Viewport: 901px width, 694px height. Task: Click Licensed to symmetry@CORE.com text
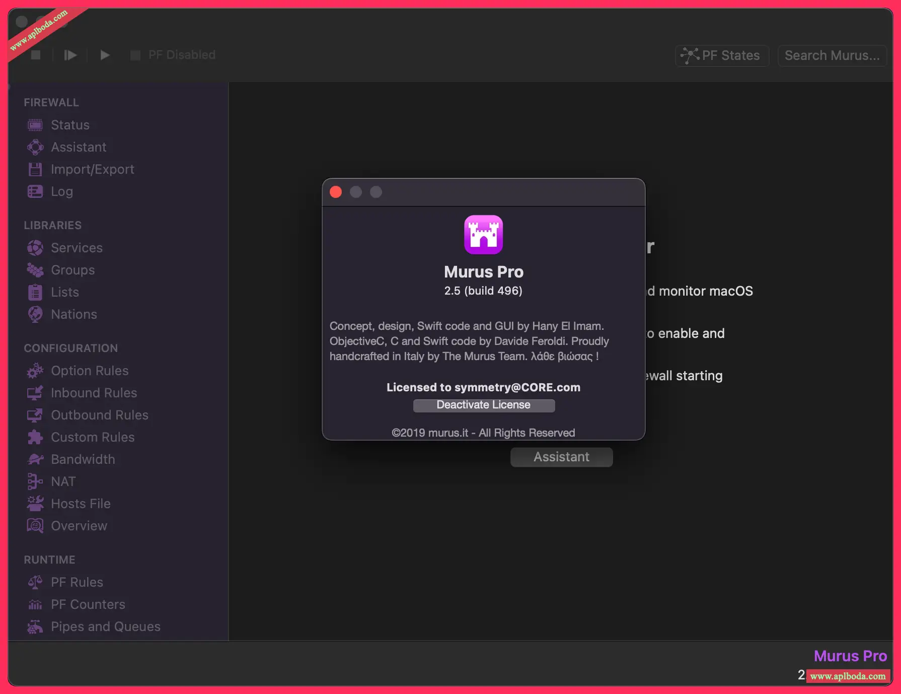tap(483, 387)
